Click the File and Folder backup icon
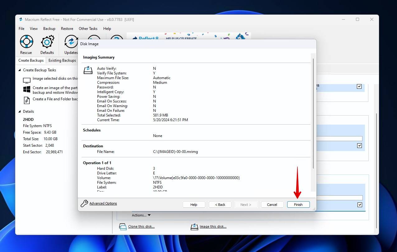 coord(27,100)
